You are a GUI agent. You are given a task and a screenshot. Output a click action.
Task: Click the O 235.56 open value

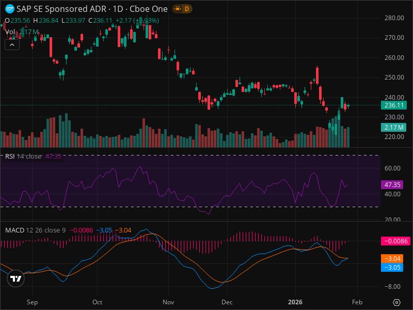coord(18,21)
